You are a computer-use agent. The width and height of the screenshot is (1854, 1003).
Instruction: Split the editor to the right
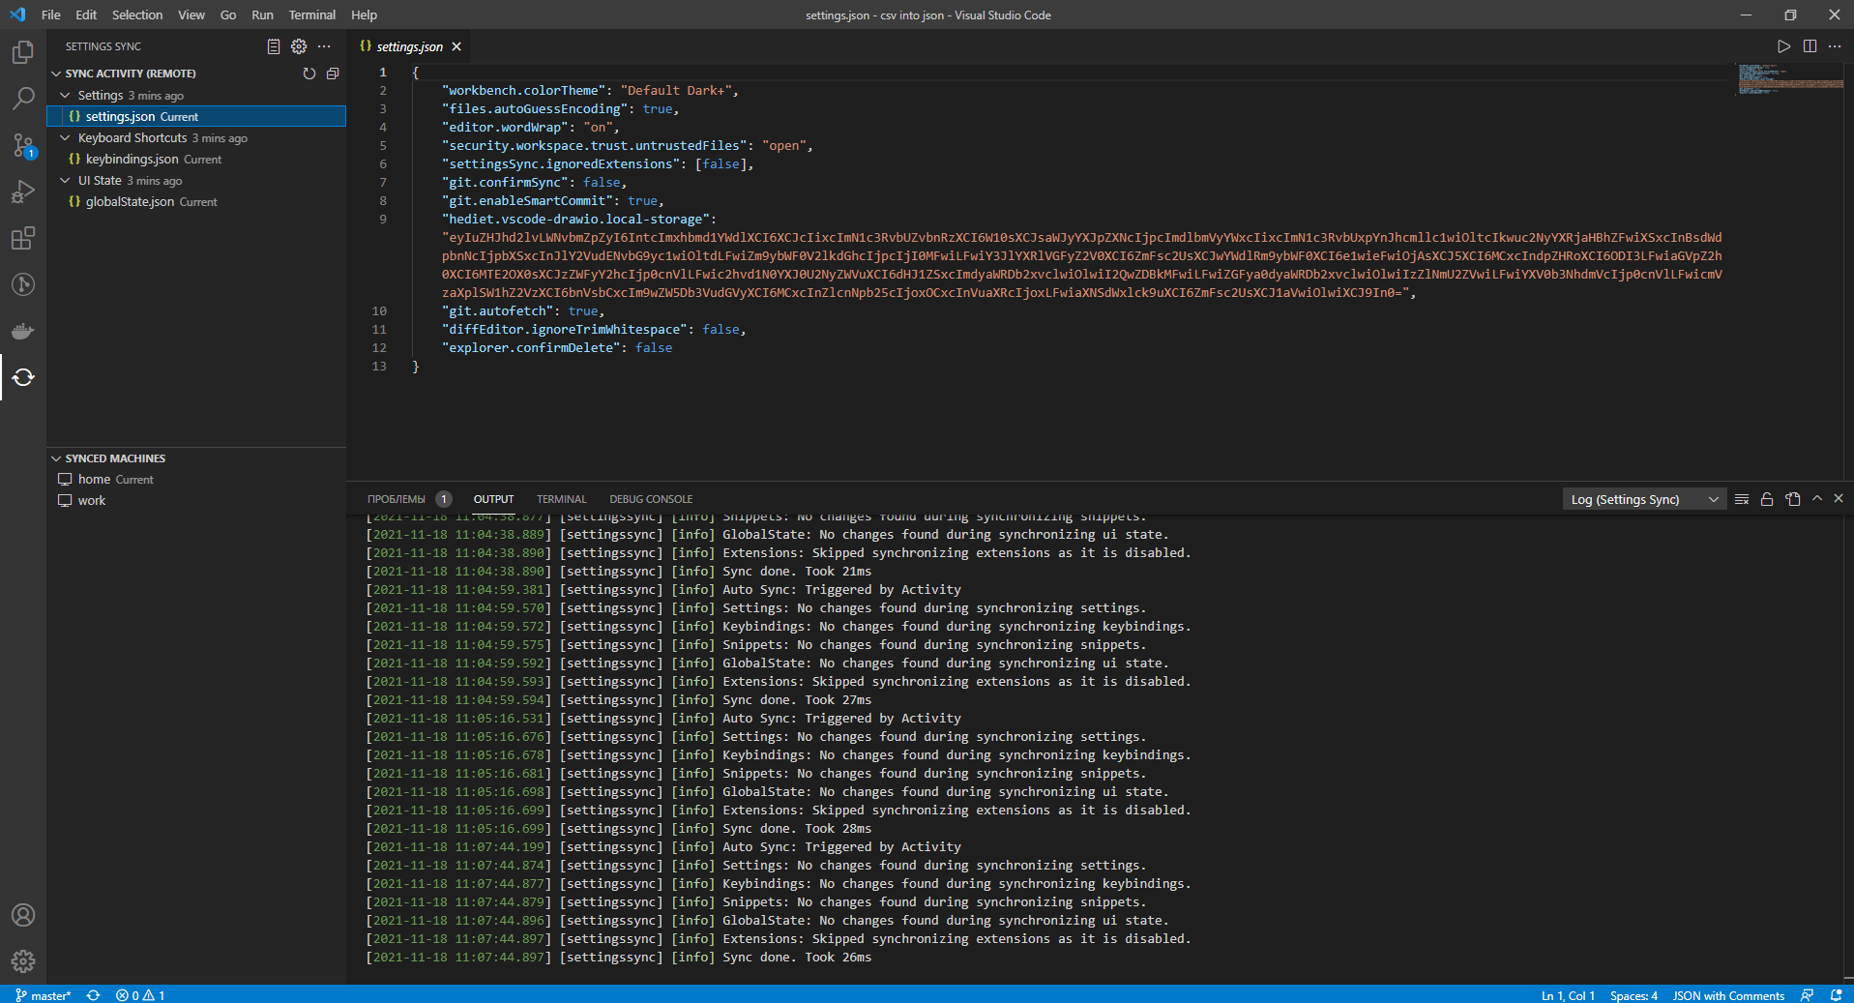coord(1810,46)
